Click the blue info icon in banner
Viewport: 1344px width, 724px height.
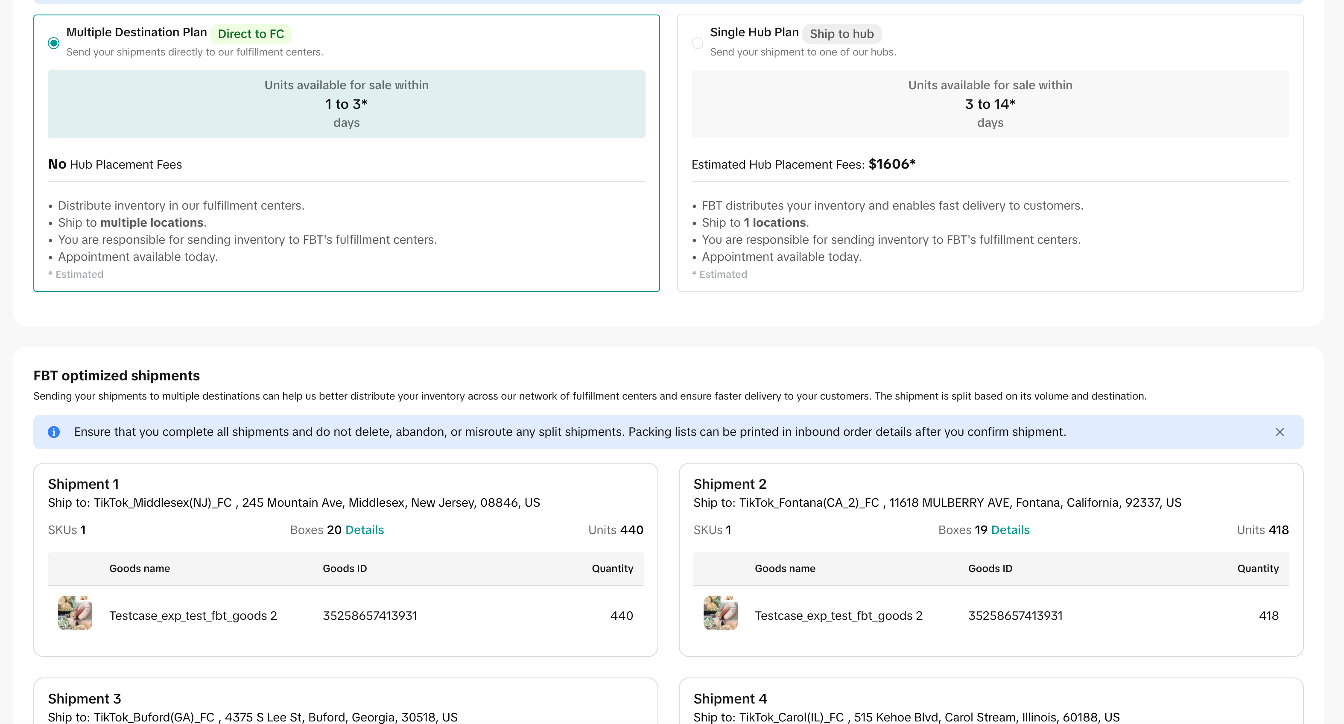tap(54, 432)
